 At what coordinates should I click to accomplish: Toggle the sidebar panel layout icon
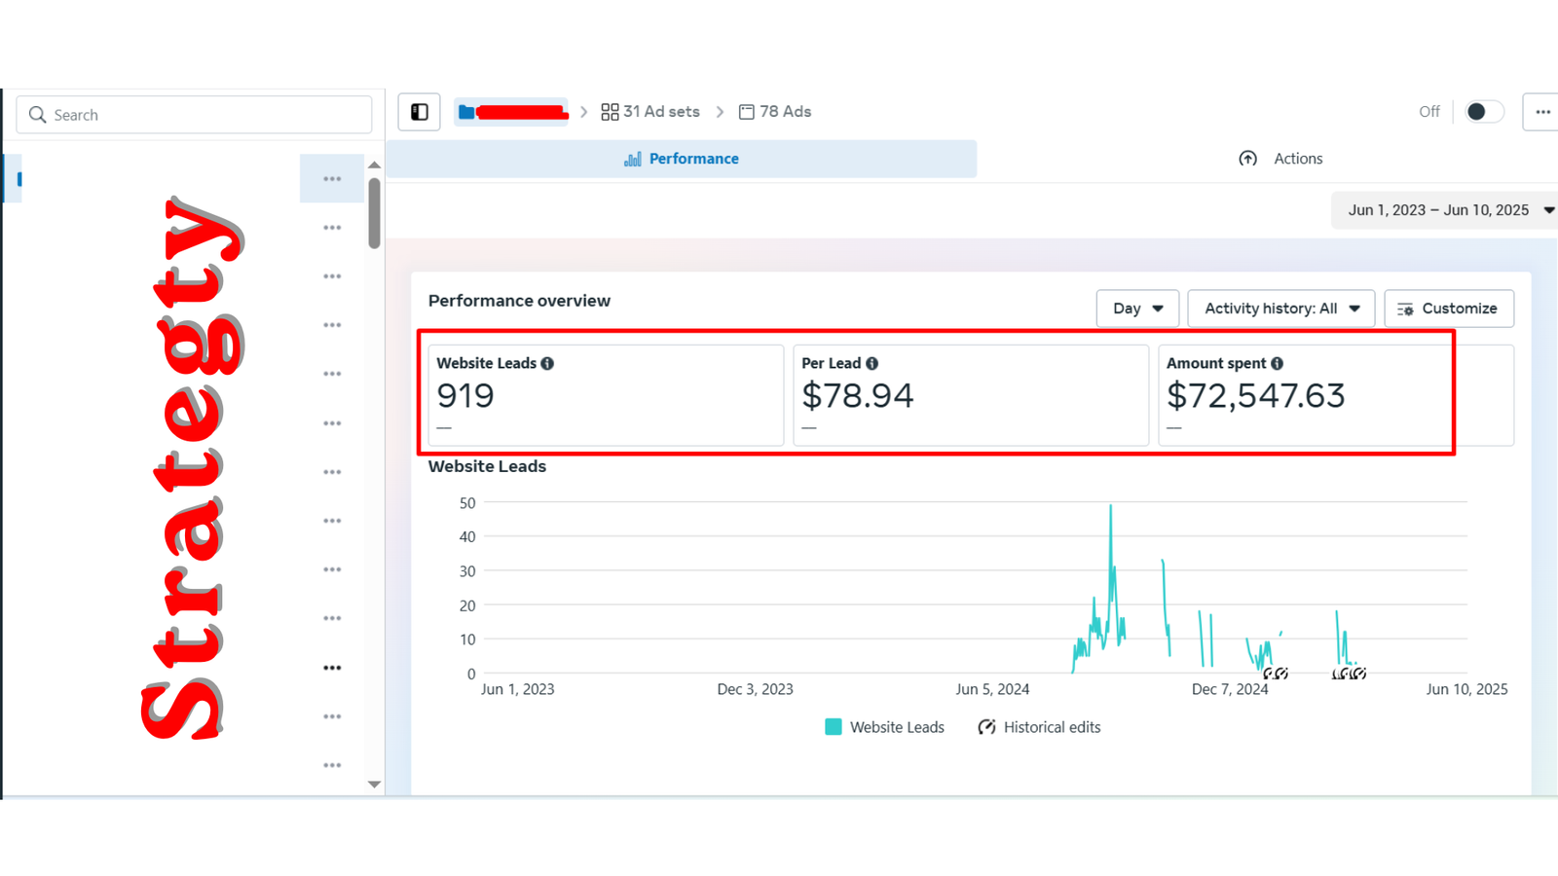pyautogui.click(x=420, y=112)
